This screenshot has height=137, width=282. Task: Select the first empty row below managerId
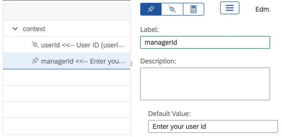pyautogui.click(x=67, y=77)
